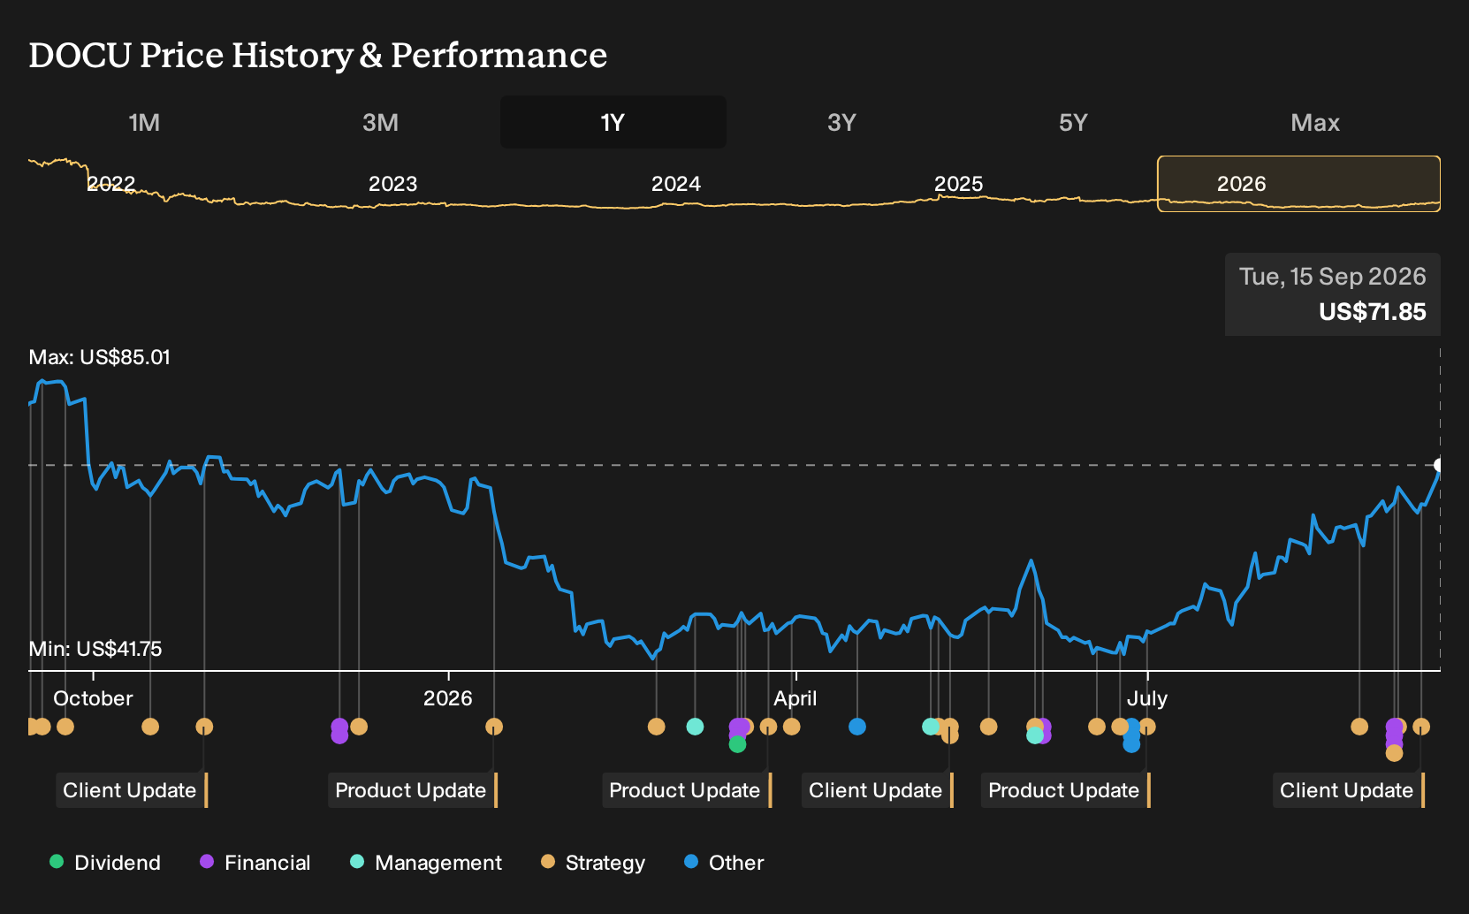1469x914 pixels.
Task: Jump to 2023 in mini timeline
Action: click(392, 184)
